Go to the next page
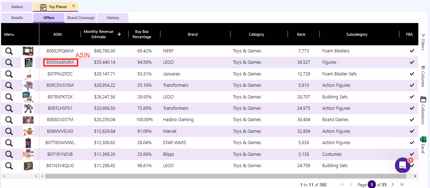This screenshot has height=188, width=430. click(392, 184)
